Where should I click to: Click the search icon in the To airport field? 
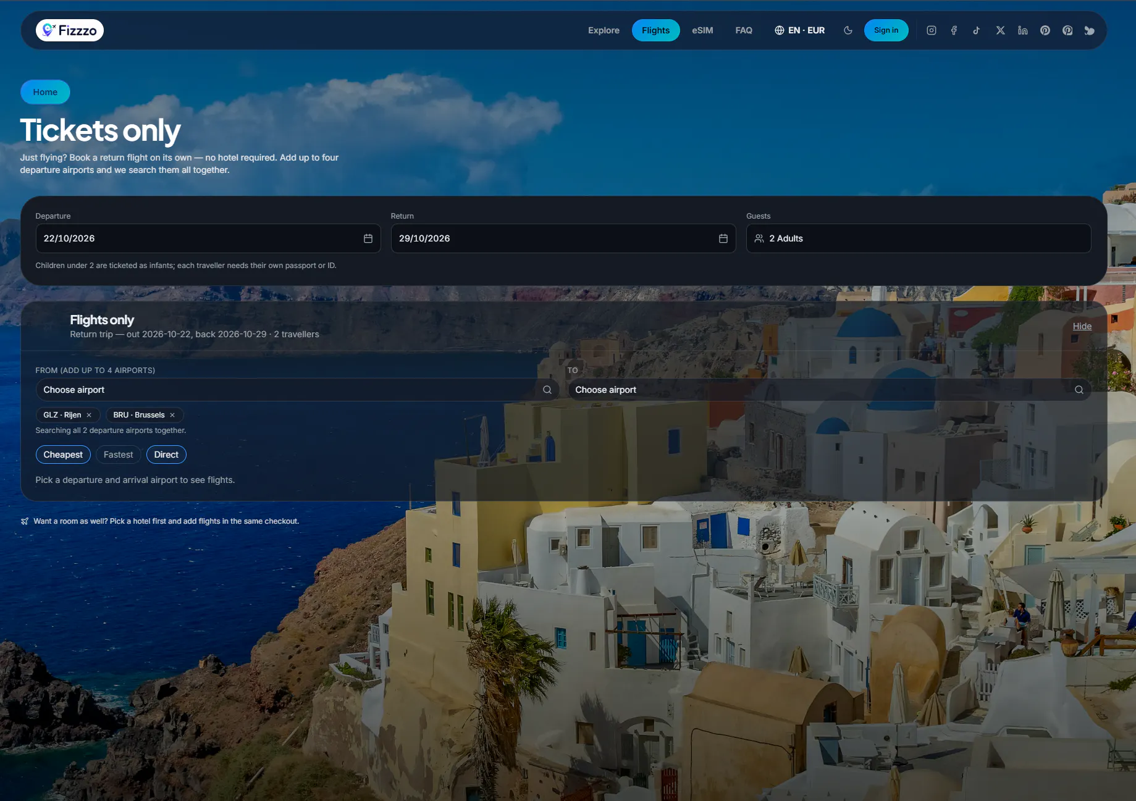pos(1079,390)
